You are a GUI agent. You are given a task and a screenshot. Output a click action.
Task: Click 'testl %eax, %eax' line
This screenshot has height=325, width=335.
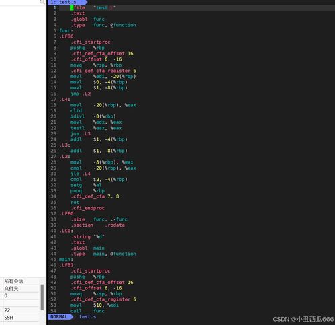click(96, 128)
